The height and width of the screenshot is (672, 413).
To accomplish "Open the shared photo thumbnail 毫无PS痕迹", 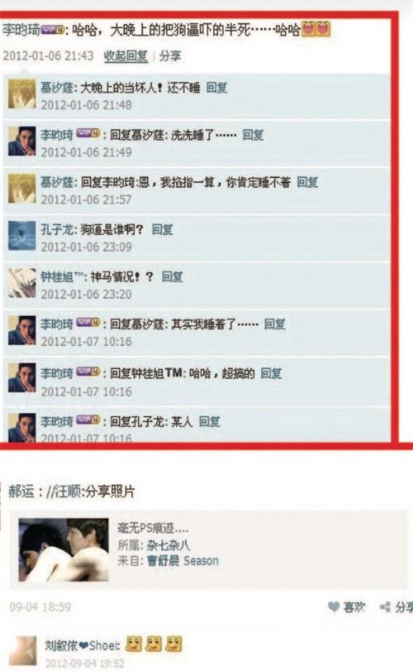I will [64, 550].
